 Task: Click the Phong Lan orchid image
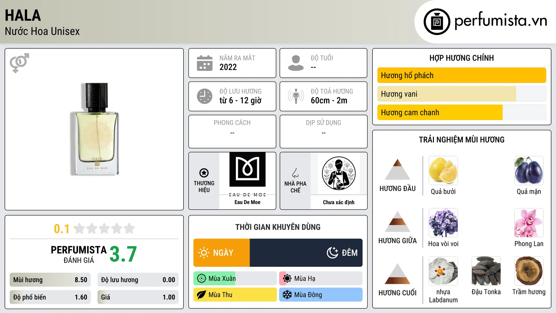(x=529, y=223)
